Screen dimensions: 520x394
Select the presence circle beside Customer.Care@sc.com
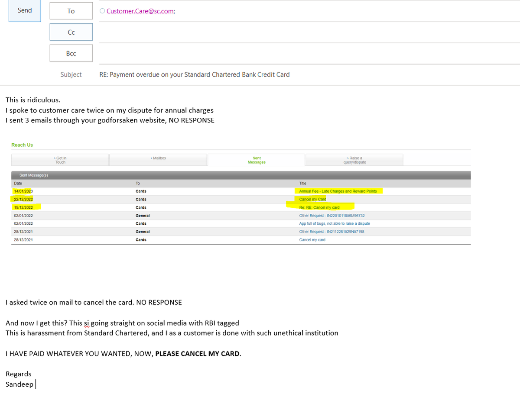(102, 11)
